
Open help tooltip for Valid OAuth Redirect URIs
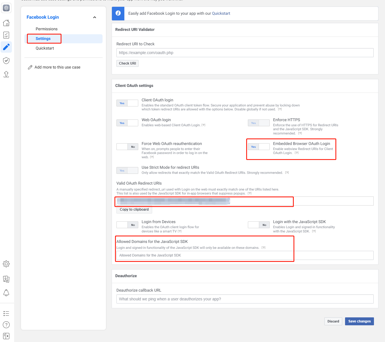click(x=250, y=193)
